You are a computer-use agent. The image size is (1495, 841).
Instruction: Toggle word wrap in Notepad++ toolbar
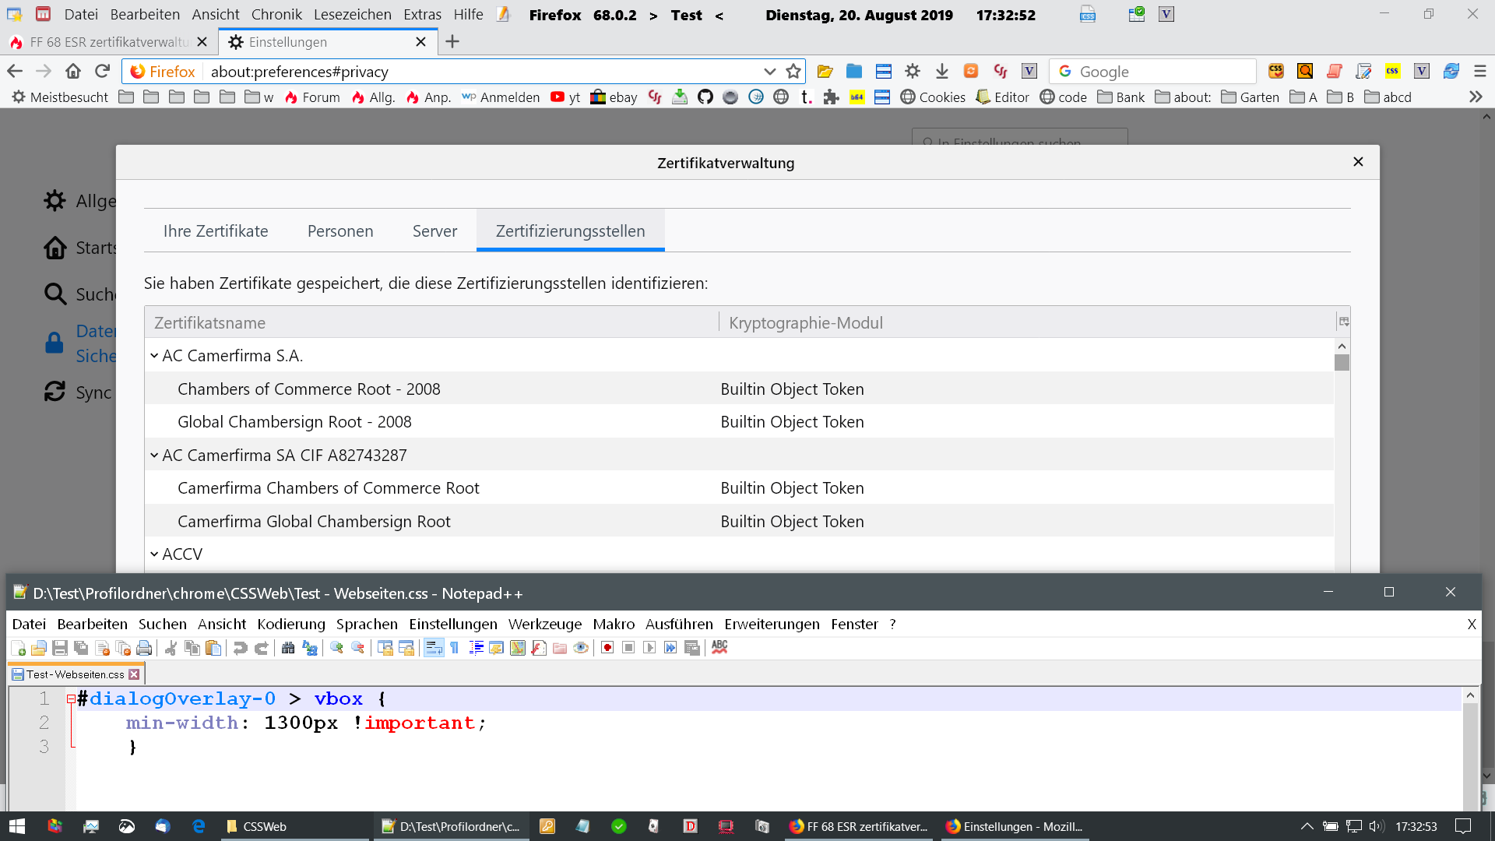point(434,648)
